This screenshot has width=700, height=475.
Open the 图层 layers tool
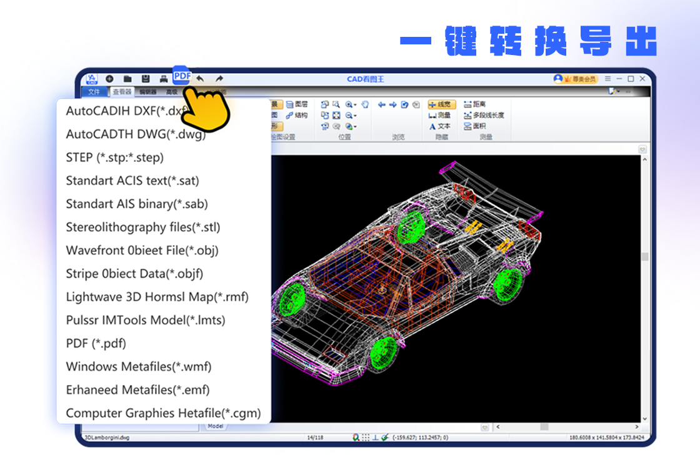[296, 104]
